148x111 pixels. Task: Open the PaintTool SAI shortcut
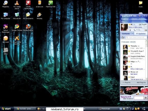(x=51, y=4)
